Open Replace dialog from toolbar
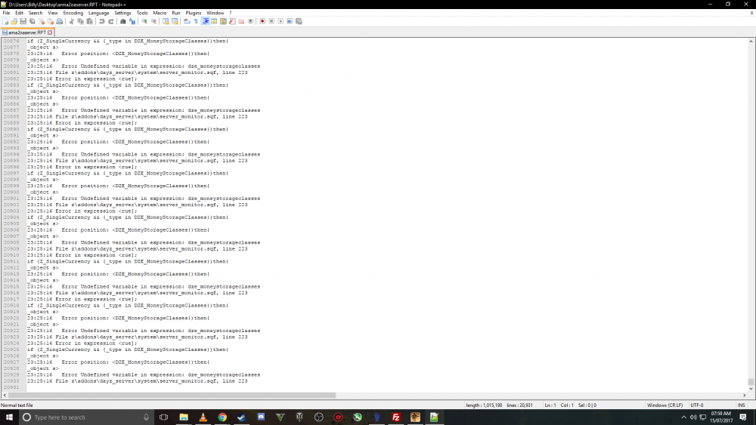 pos(132,21)
